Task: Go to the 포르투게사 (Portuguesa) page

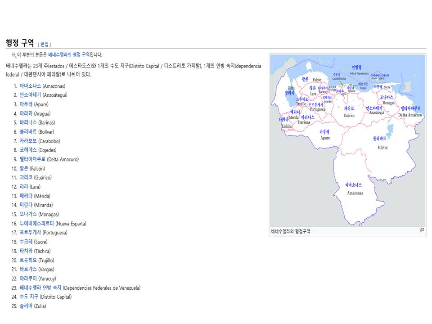Action: [x=30, y=233]
